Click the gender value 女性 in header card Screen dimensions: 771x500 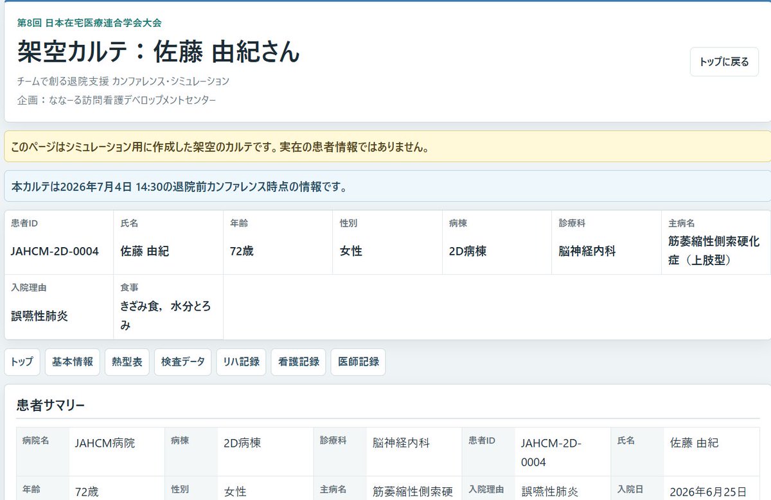click(351, 252)
